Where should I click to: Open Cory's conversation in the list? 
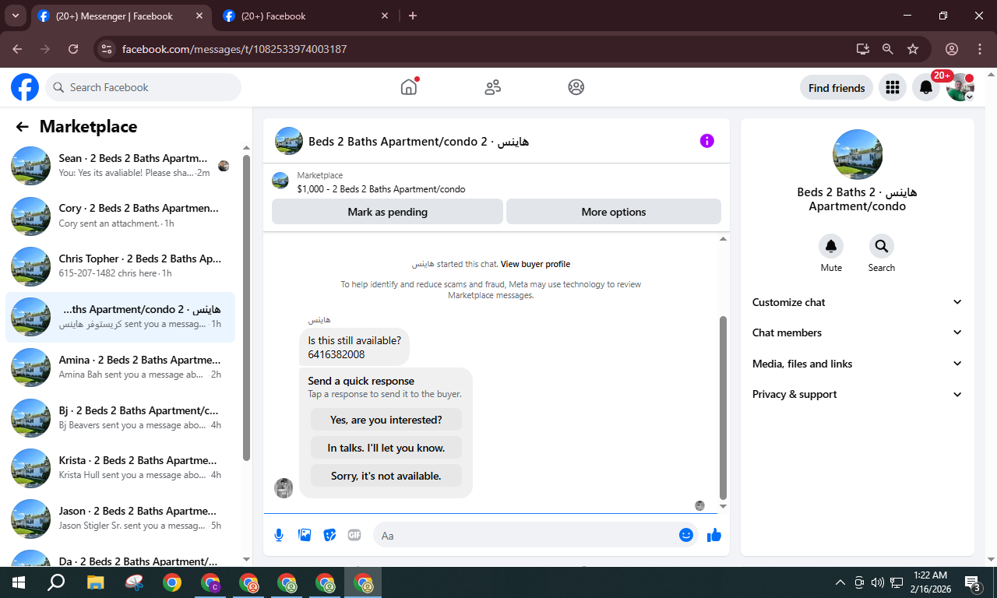click(121, 216)
